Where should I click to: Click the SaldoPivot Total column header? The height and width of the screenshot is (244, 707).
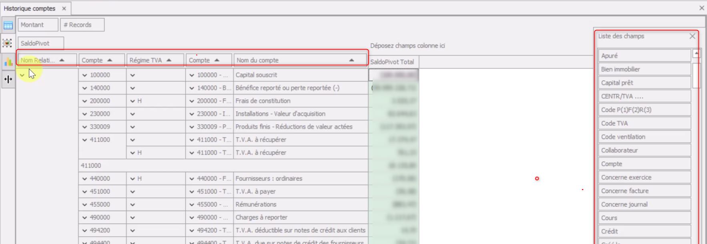[393, 62]
